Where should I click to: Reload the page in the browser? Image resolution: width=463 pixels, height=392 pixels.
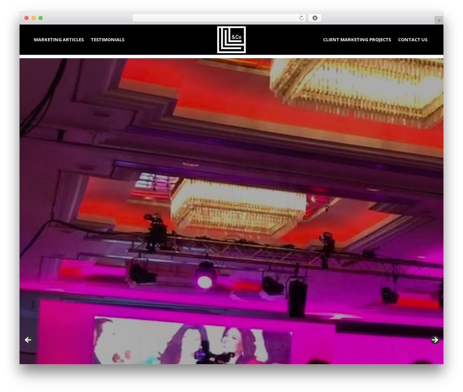click(301, 18)
